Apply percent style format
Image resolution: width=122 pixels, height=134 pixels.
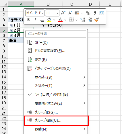88,13
